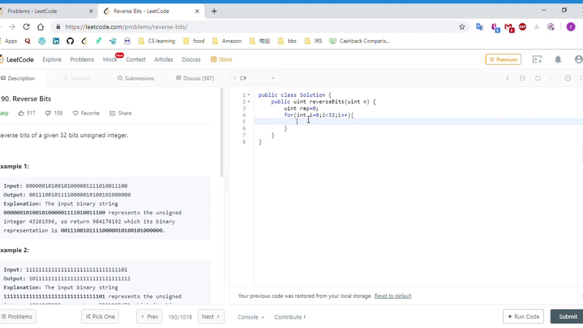This screenshot has width=583, height=328.
Task: Collapse code fold arrow on line 1
Action: (x=249, y=95)
